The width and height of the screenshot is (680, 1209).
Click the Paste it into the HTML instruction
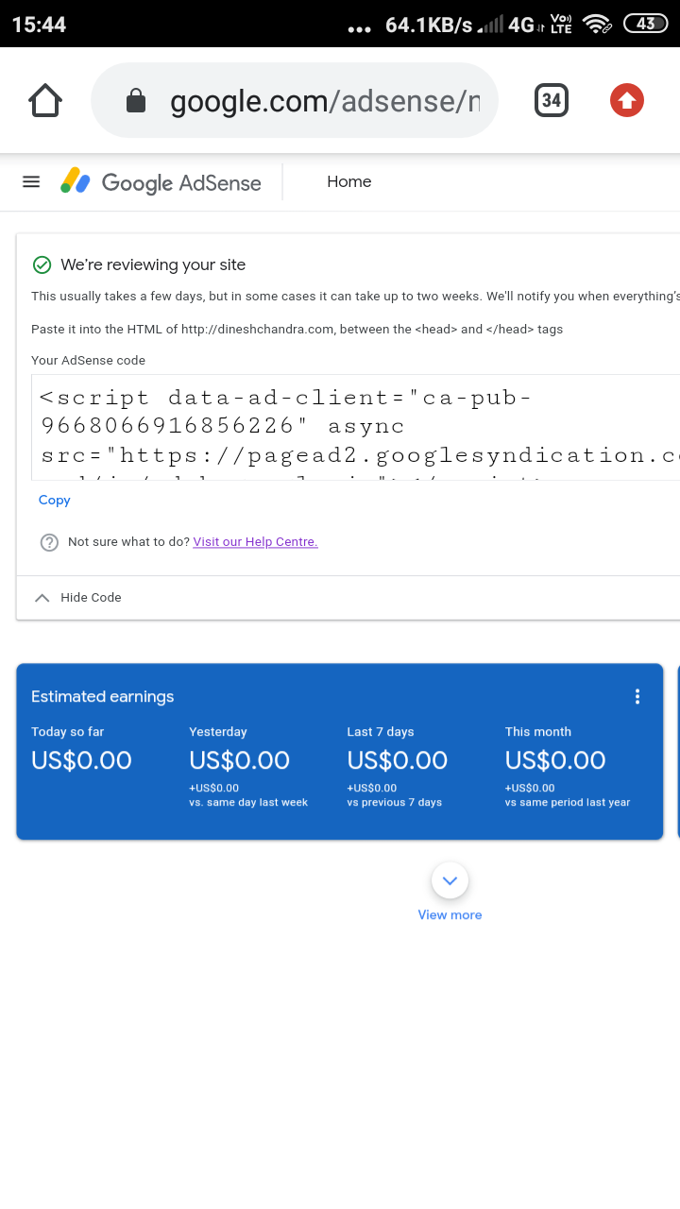coord(297,329)
